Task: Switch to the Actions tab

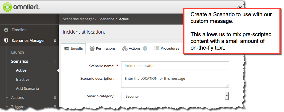Action: click(x=135, y=49)
